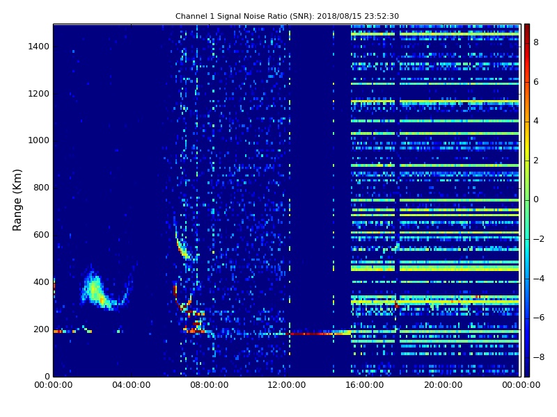The height and width of the screenshot is (417, 557).
Task: Click the colorbar label 2
Action: coord(536,161)
